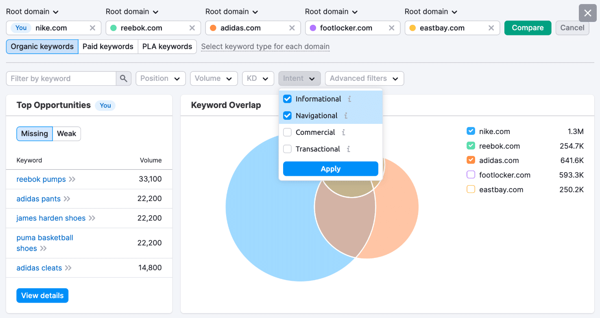Viewport: 600px width, 318px height.
Task: Toggle eastbay.com yellow legend swatch
Action: pyautogui.click(x=471, y=189)
